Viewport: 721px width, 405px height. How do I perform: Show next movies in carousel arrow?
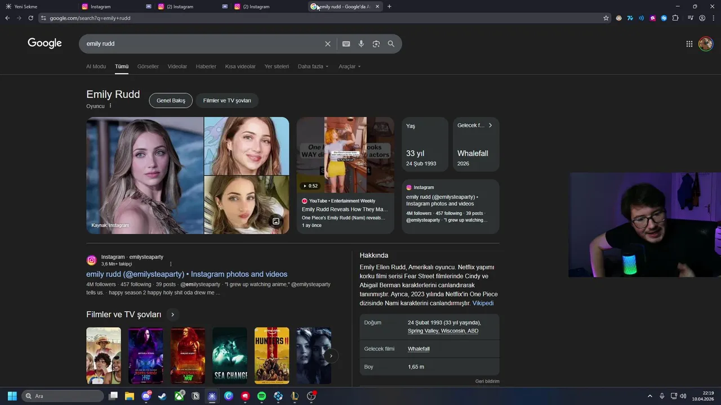pyautogui.click(x=331, y=355)
